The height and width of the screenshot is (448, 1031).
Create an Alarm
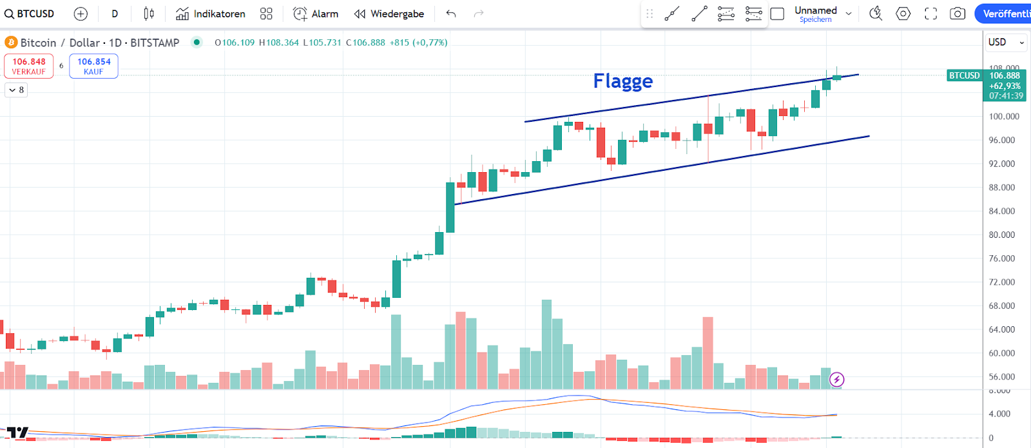pyautogui.click(x=316, y=14)
